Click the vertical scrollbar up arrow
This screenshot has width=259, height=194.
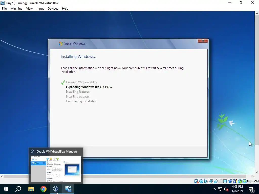point(257,13)
